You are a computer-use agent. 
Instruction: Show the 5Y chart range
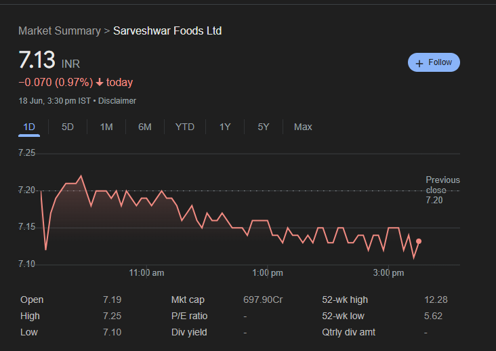263,127
